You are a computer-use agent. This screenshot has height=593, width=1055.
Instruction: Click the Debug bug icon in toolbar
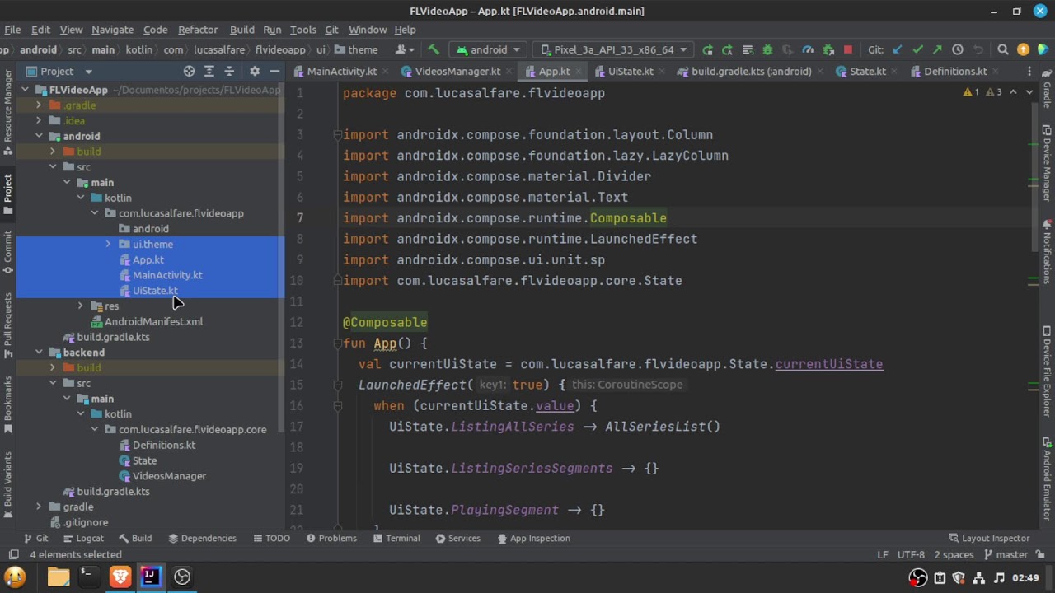pos(767,49)
